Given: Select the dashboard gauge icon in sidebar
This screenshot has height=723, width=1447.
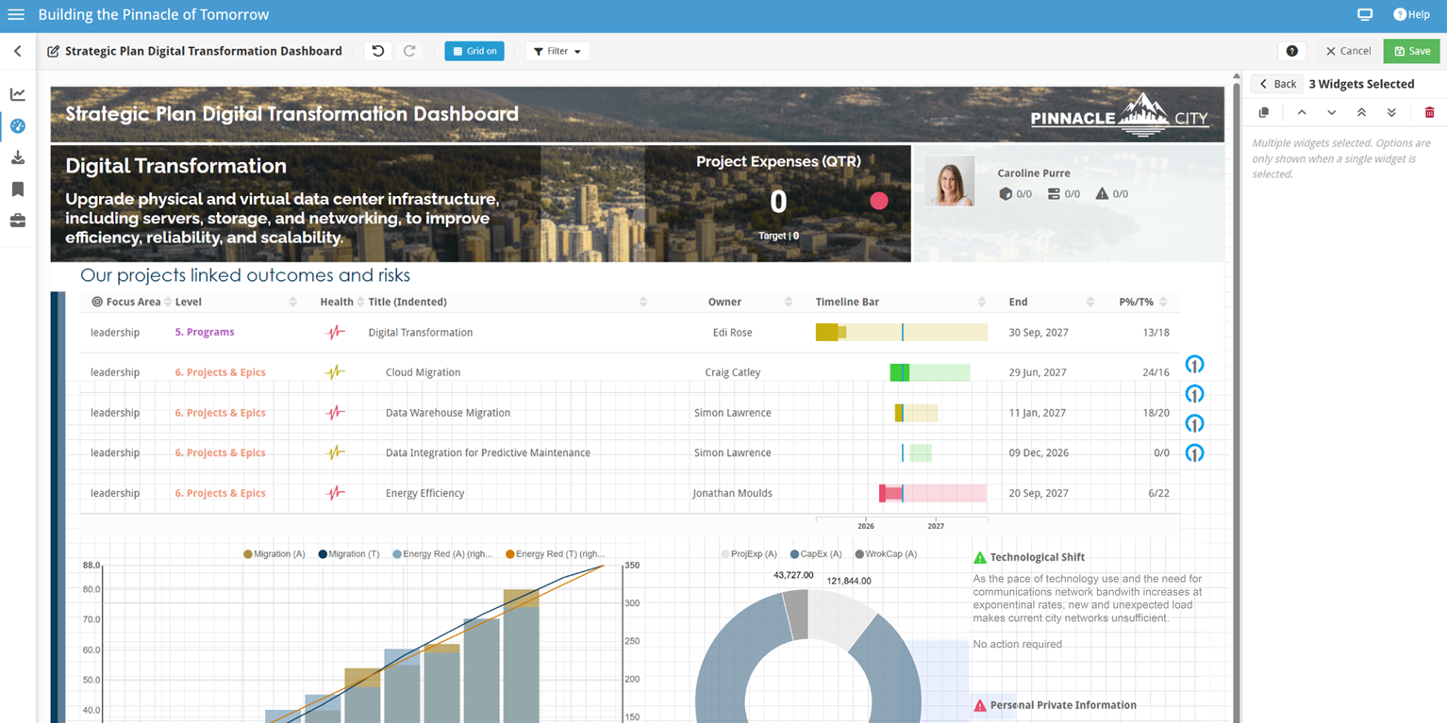Looking at the screenshot, I should coord(18,126).
